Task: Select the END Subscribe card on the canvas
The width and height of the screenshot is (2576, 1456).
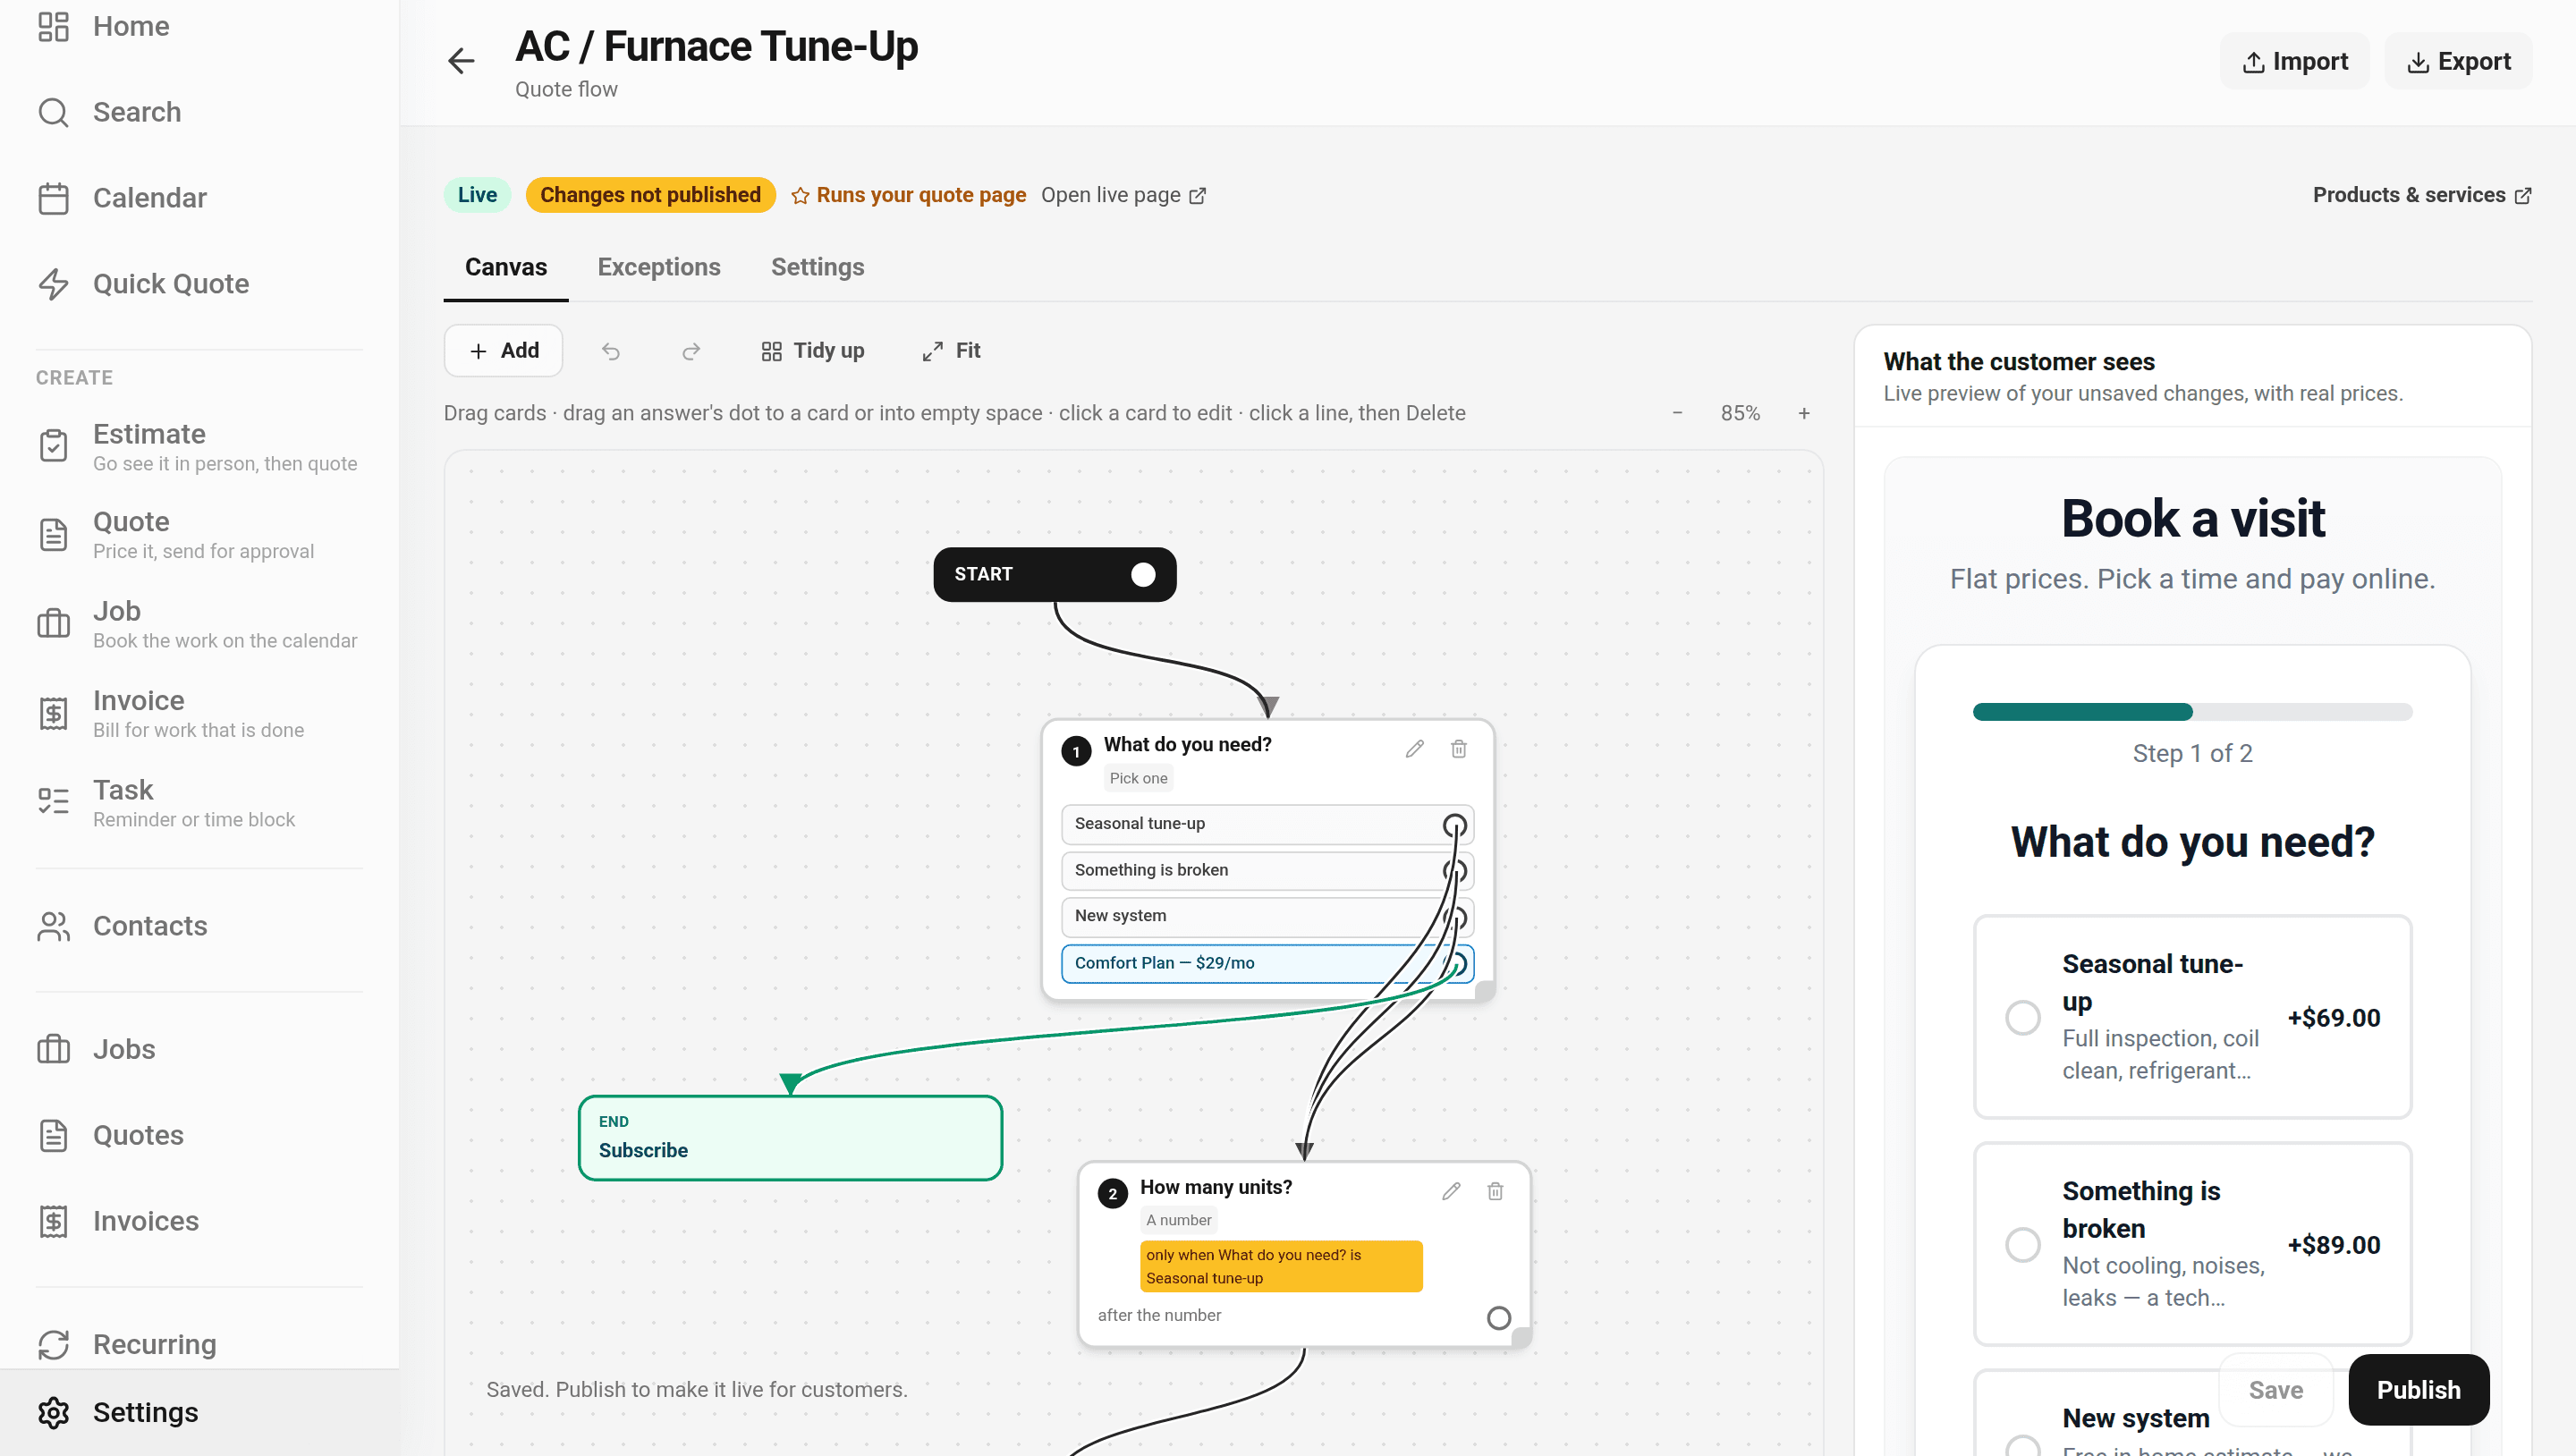Action: coord(790,1138)
